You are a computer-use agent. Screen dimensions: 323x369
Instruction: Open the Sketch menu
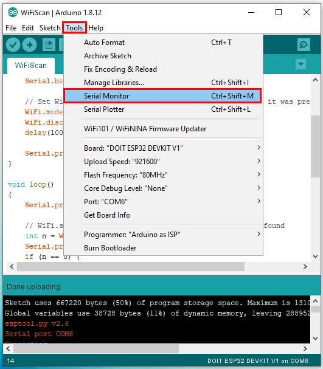point(50,28)
